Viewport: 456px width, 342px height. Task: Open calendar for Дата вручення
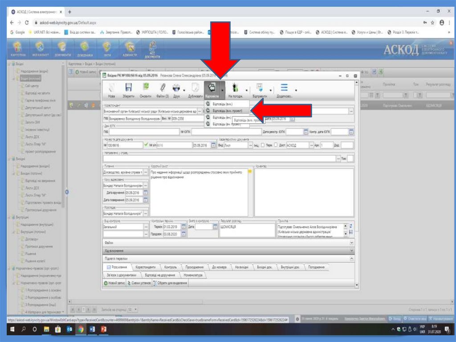click(x=146, y=193)
